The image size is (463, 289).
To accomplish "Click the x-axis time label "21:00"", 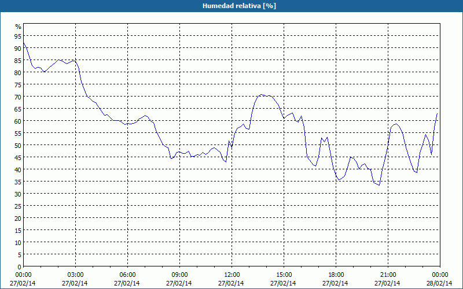I will [x=388, y=275].
